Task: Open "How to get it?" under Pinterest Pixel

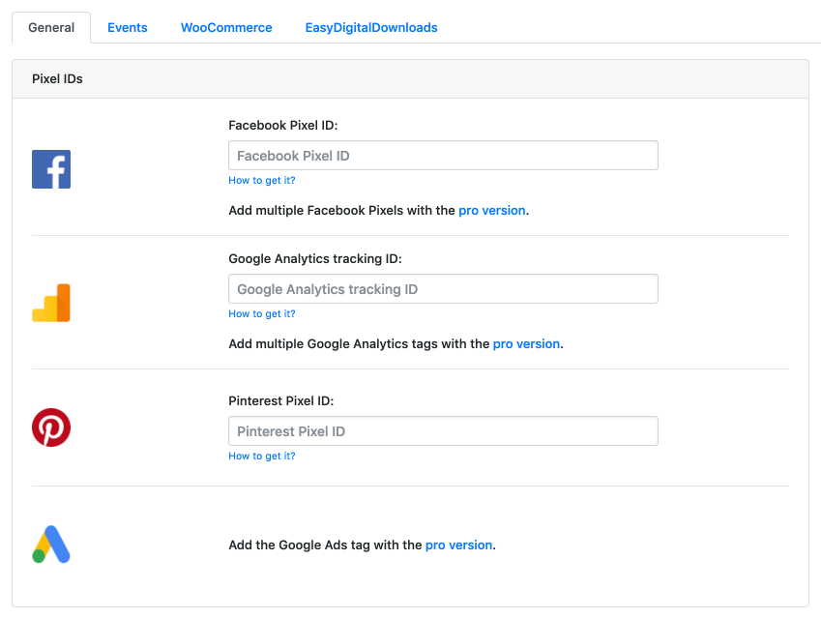Action: [262, 457]
